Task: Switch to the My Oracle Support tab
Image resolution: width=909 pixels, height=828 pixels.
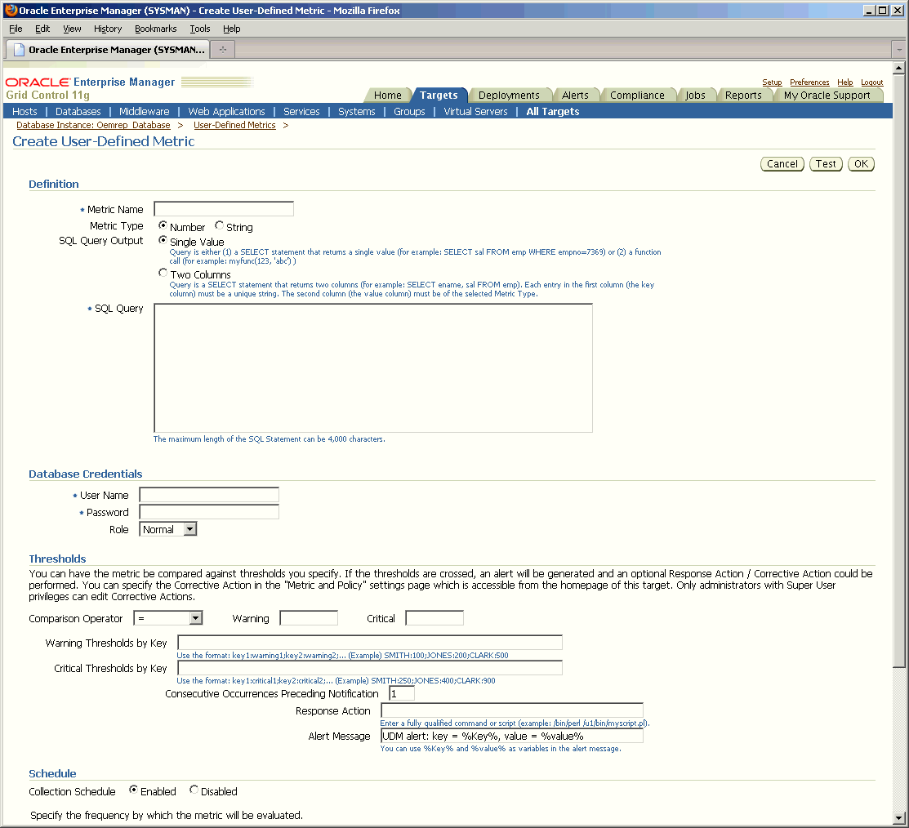Action: pyautogui.click(x=827, y=95)
